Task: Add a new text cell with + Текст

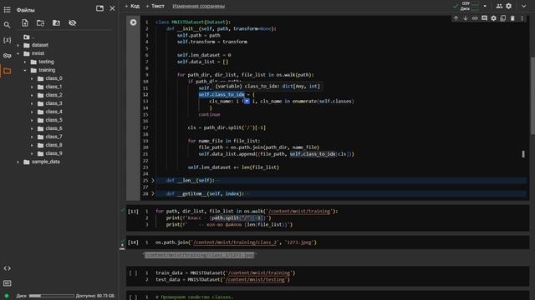Action: 155,6
